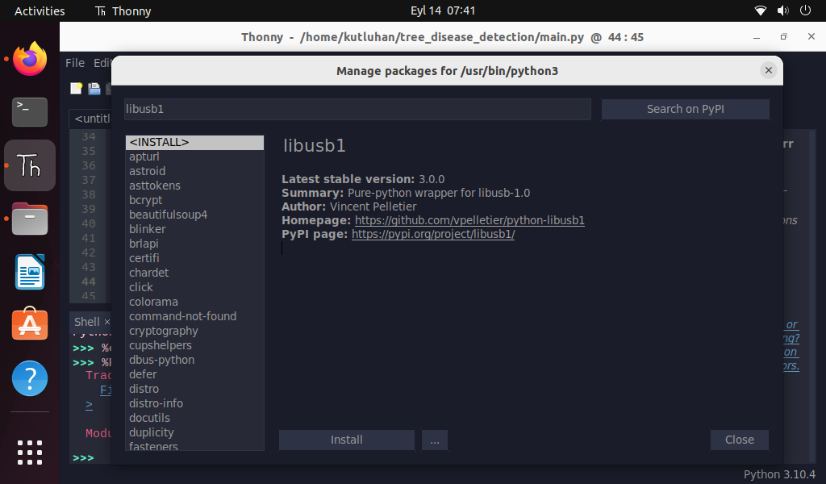Select beautifulsoup4 in the package list
826x484 pixels.
click(168, 215)
